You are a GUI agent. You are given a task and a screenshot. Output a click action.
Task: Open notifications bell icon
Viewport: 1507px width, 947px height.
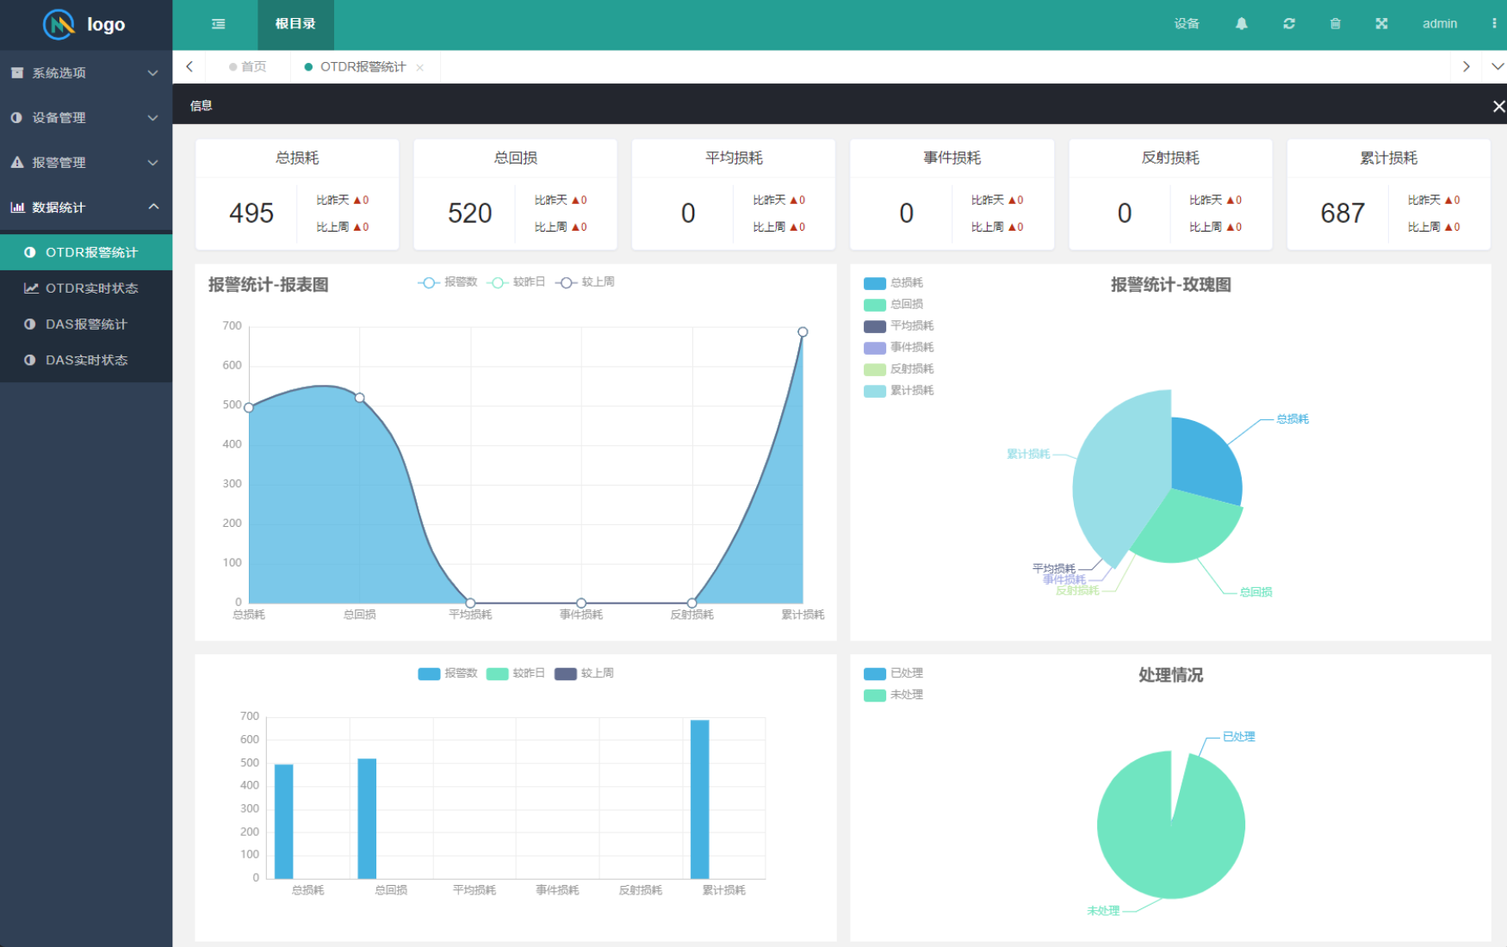click(x=1242, y=24)
